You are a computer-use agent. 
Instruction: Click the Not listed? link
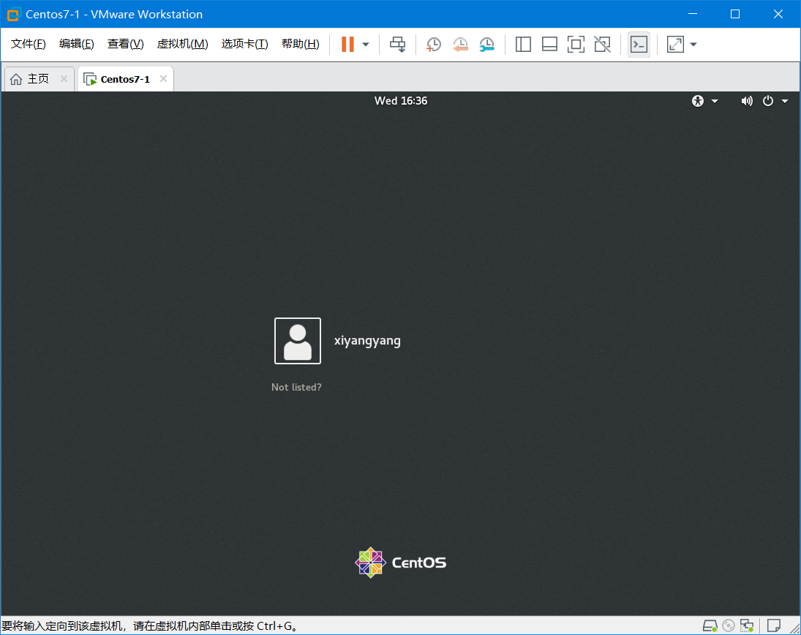click(x=296, y=387)
